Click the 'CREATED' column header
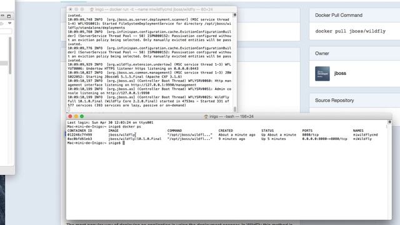The image size is (400, 225). coord(226,131)
